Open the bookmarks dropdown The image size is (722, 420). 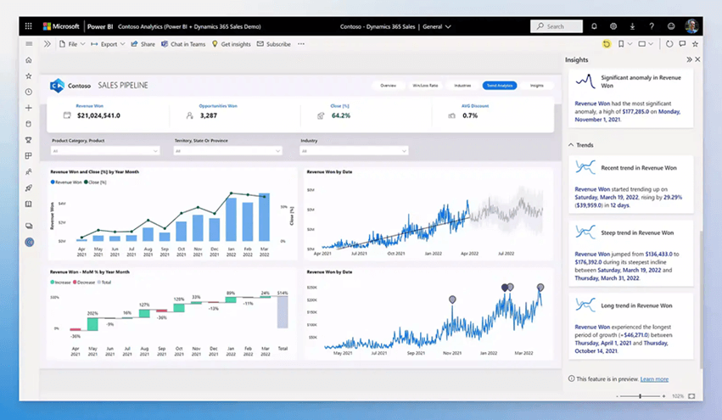click(x=624, y=44)
